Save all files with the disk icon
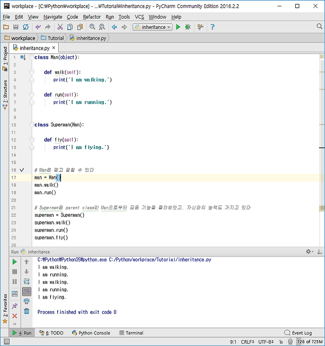Viewport: 325px width, 346px height. tap(16, 27)
